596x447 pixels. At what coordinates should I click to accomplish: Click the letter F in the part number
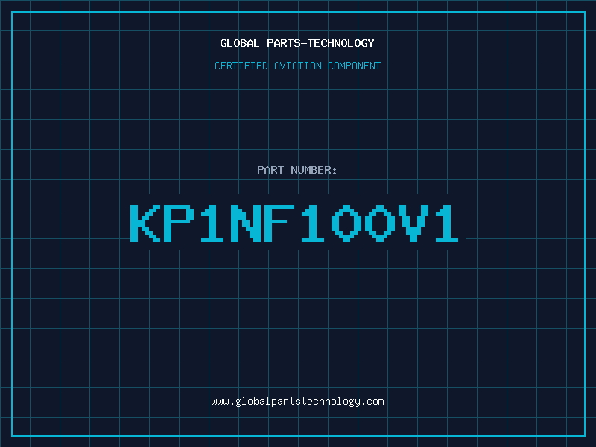pyautogui.click(x=280, y=223)
